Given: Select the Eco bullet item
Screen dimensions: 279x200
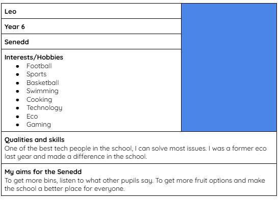Looking at the screenshot, I should click(32, 117).
